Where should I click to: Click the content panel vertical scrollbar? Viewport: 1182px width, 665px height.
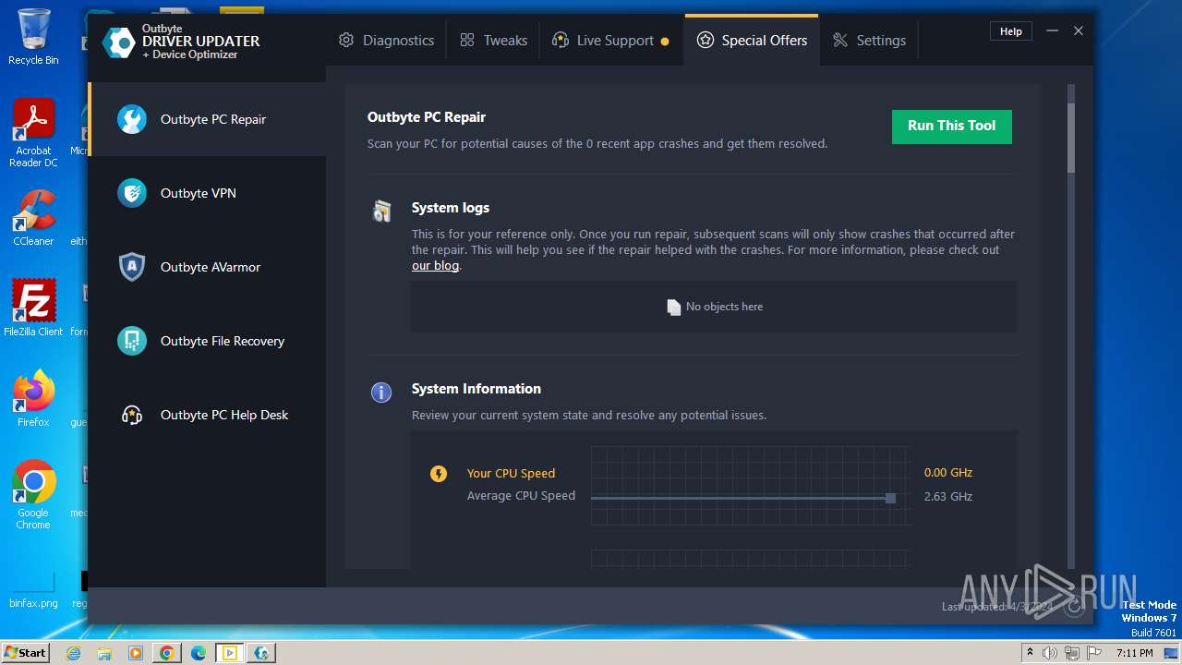click(1071, 328)
